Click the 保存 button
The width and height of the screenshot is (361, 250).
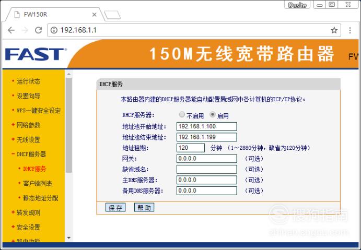coord(115,207)
